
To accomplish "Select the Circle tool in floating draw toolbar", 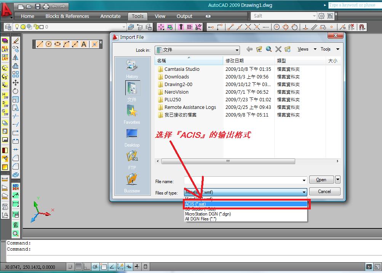I will (x=48, y=44).
